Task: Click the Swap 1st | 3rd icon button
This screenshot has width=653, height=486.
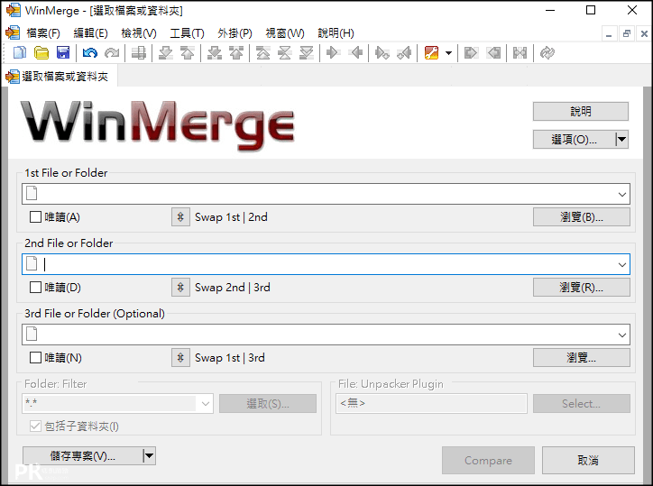Action: pos(180,358)
